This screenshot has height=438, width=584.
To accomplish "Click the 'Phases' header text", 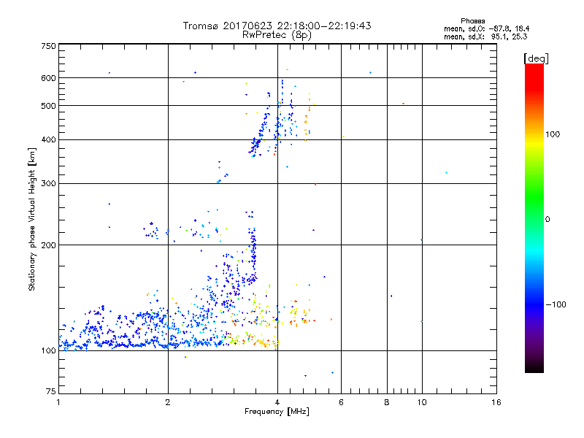I will (x=472, y=21).
